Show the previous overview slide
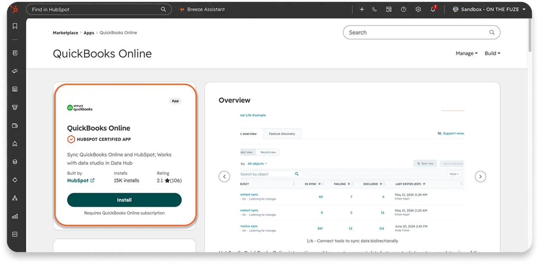Viewport: 539px width, 264px height. point(224,177)
